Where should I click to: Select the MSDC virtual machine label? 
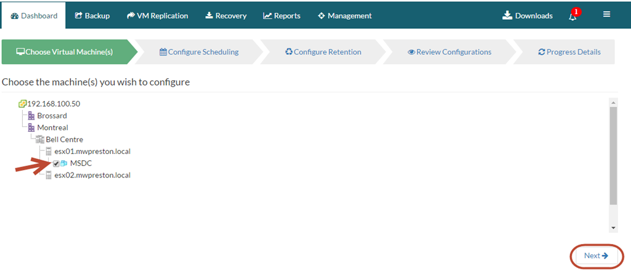tap(81, 163)
